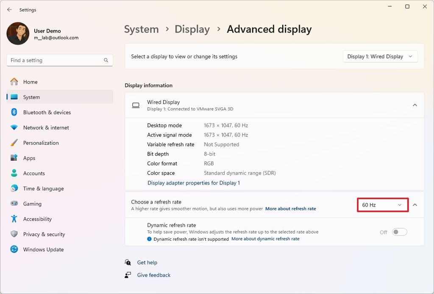Open the 60 Hz refresh rate dropdown
The width and height of the screenshot is (434, 294).
(x=383, y=205)
